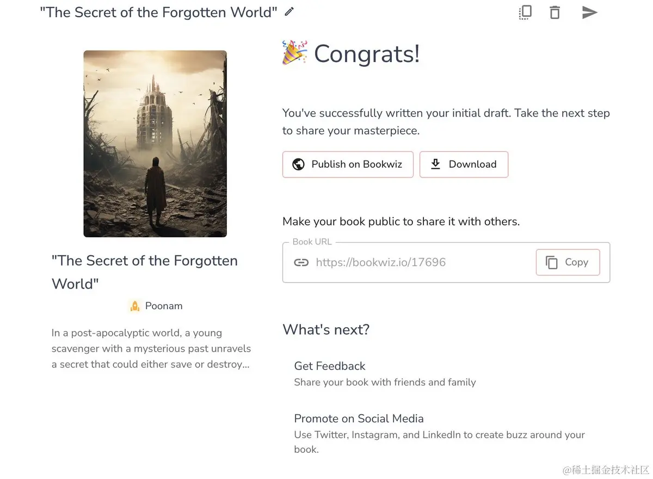Click the book title under the cover

click(x=145, y=272)
